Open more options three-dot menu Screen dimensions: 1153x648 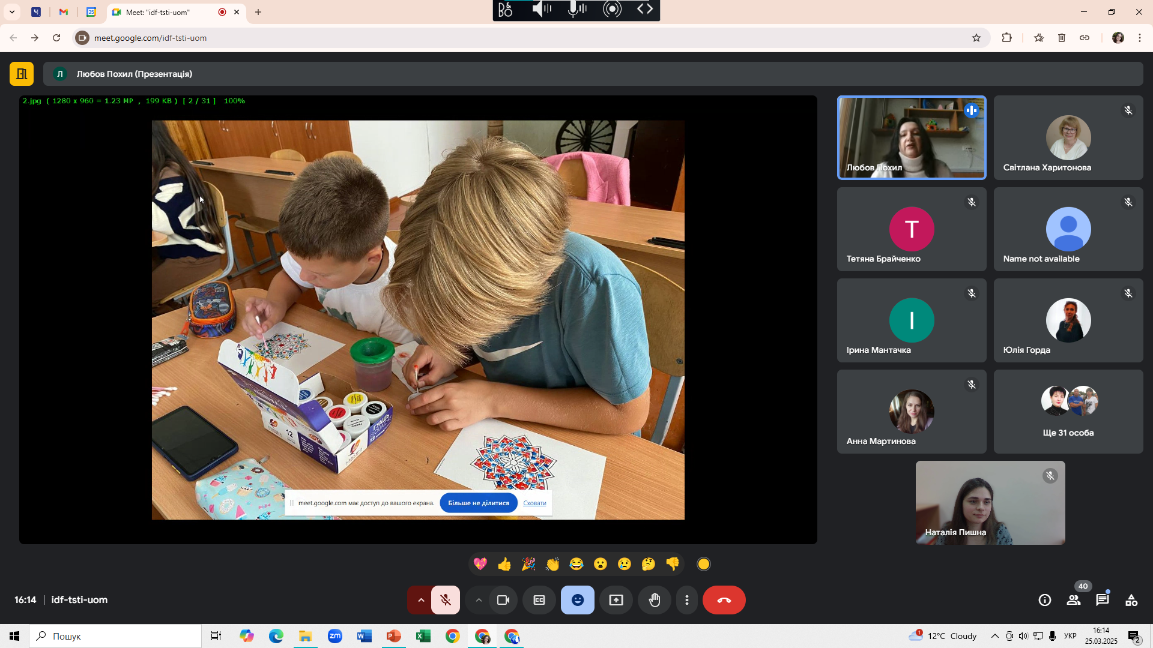point(687,600)
